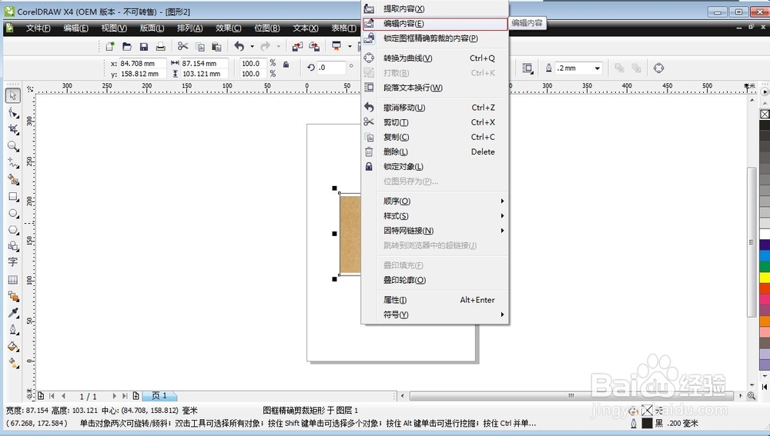This screenshot has height=436, width=770.
Task: Select the Table tool
Action: tap(13, 280)
